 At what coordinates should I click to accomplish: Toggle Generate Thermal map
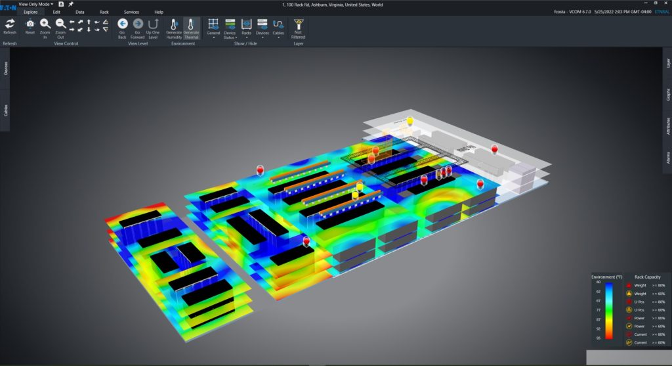pos(192,24)
